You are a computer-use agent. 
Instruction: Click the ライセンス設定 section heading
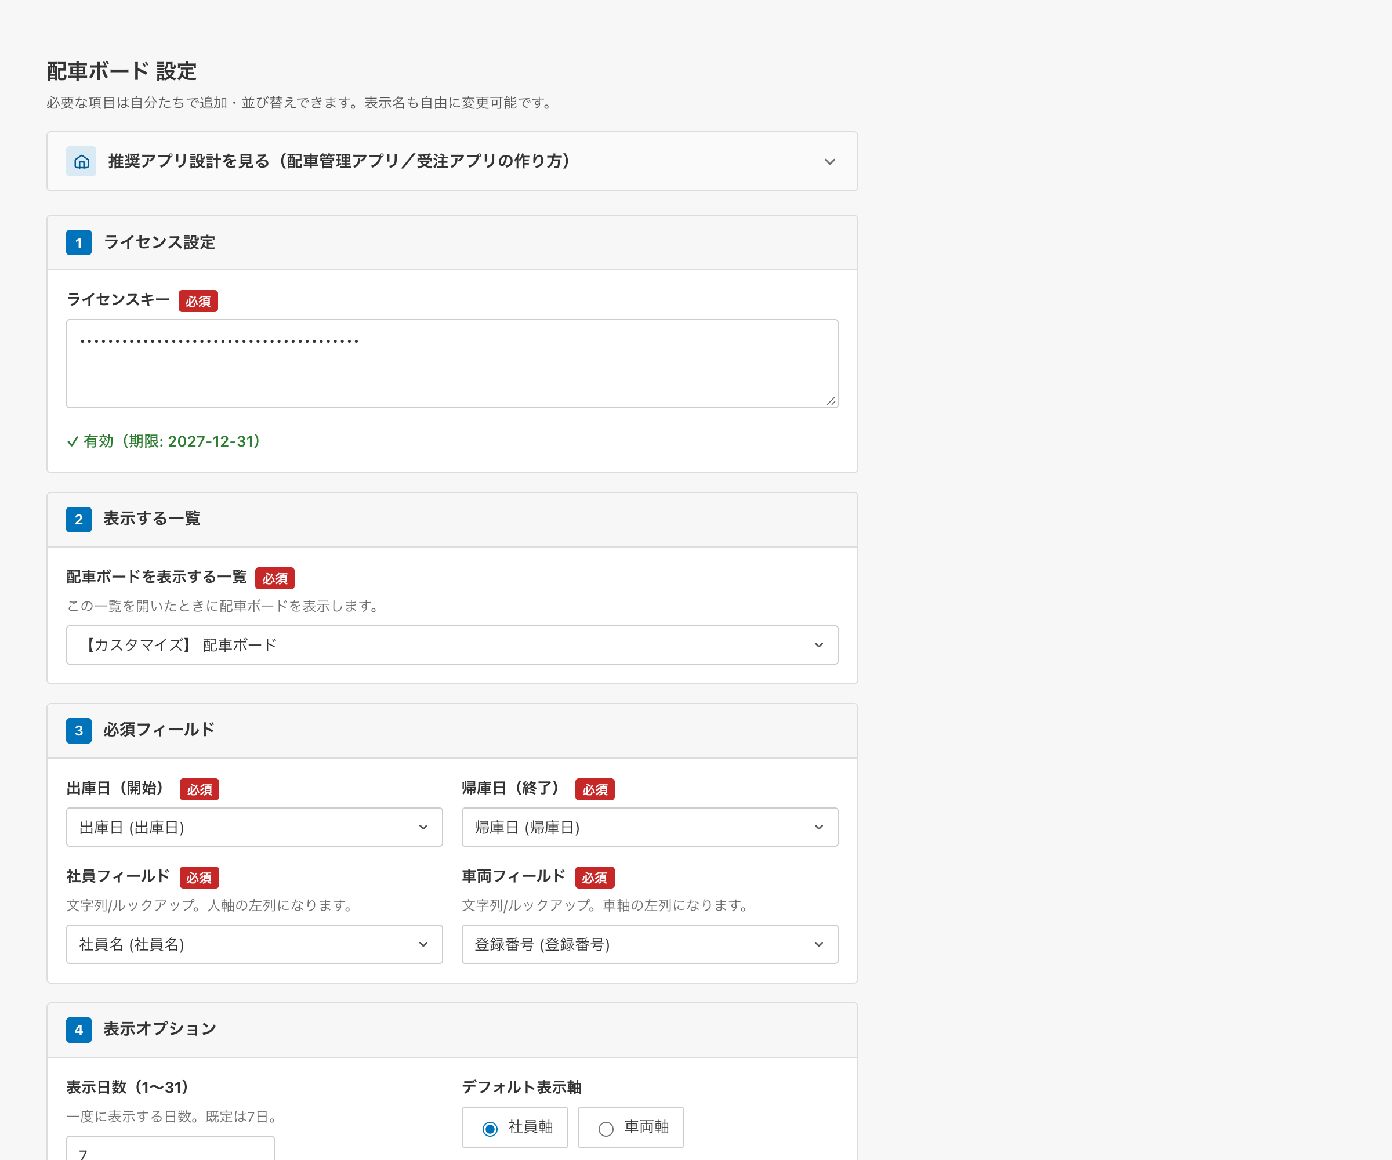tap(159, 242)
